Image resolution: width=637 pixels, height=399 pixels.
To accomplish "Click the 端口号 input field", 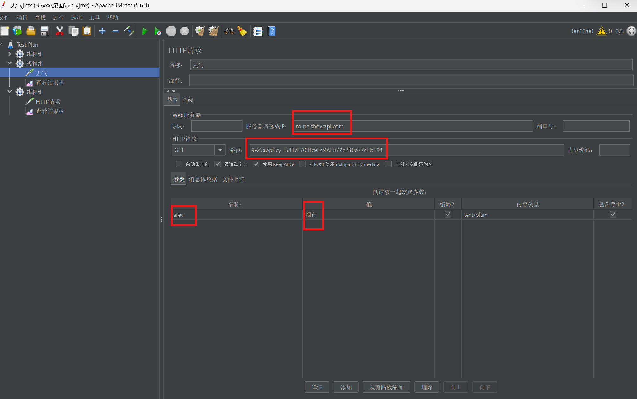I will pos(596,126).
